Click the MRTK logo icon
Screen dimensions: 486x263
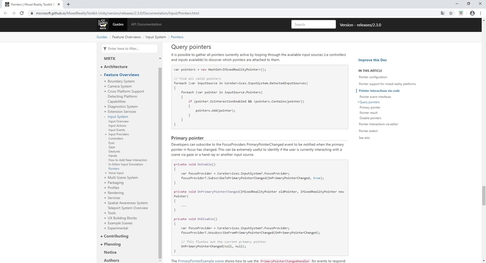click(x=103, y=24)
